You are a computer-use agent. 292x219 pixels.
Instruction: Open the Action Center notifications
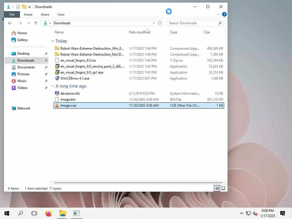[x=283, y=213]
